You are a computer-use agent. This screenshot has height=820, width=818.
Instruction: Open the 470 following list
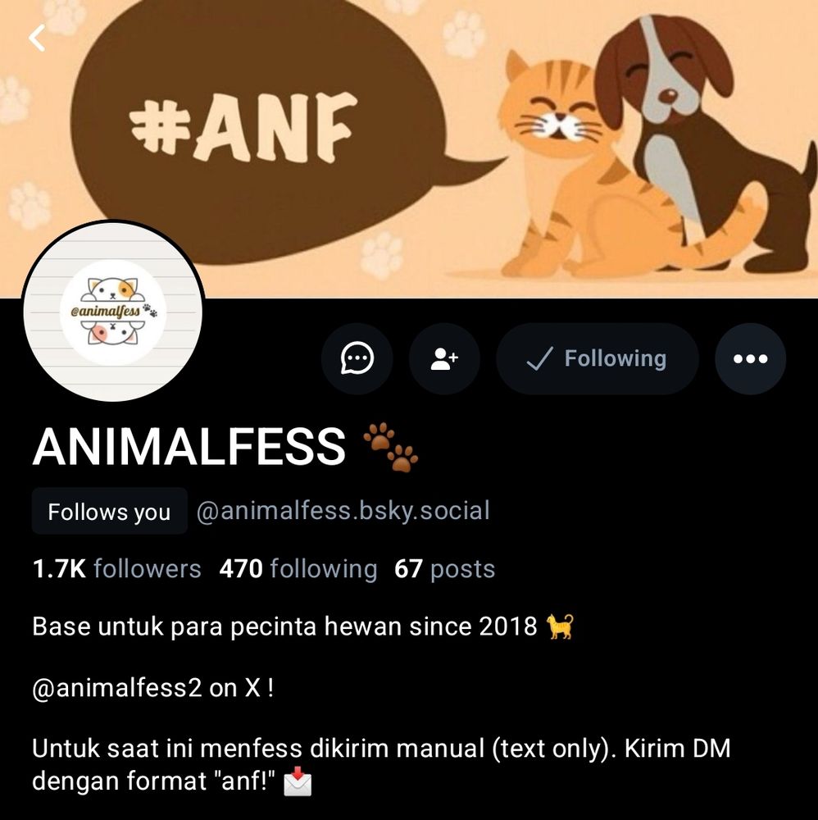pos(298,569)
